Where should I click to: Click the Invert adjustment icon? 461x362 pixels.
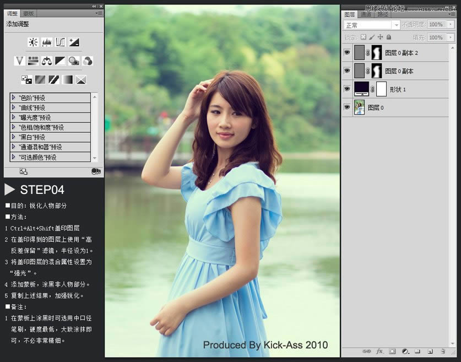pos(27,79)
